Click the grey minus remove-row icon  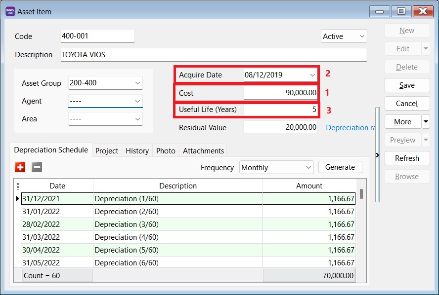[37, 167]
